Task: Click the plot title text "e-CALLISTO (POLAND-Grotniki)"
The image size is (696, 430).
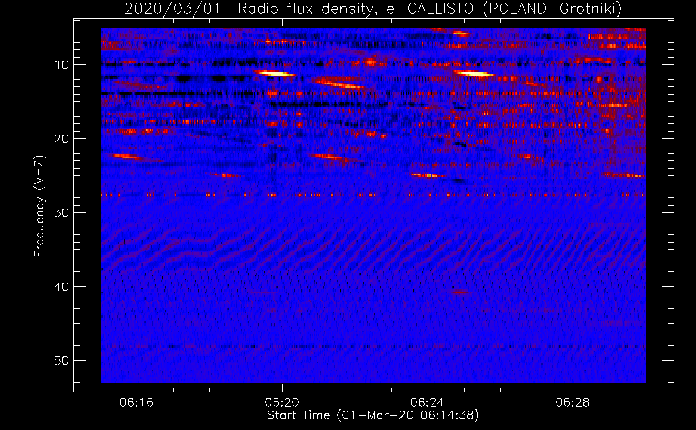Action: [504, 9]
